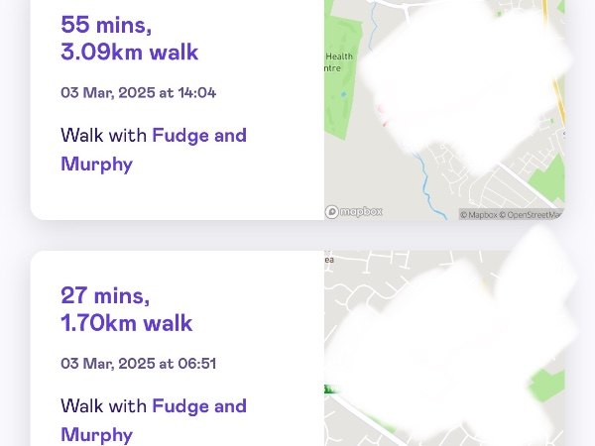Image resolution: width=595 pixels, height=446 pixels.
Task: Select the 55 mins, 3.09km walk heading
Action: tap(129, 38)
